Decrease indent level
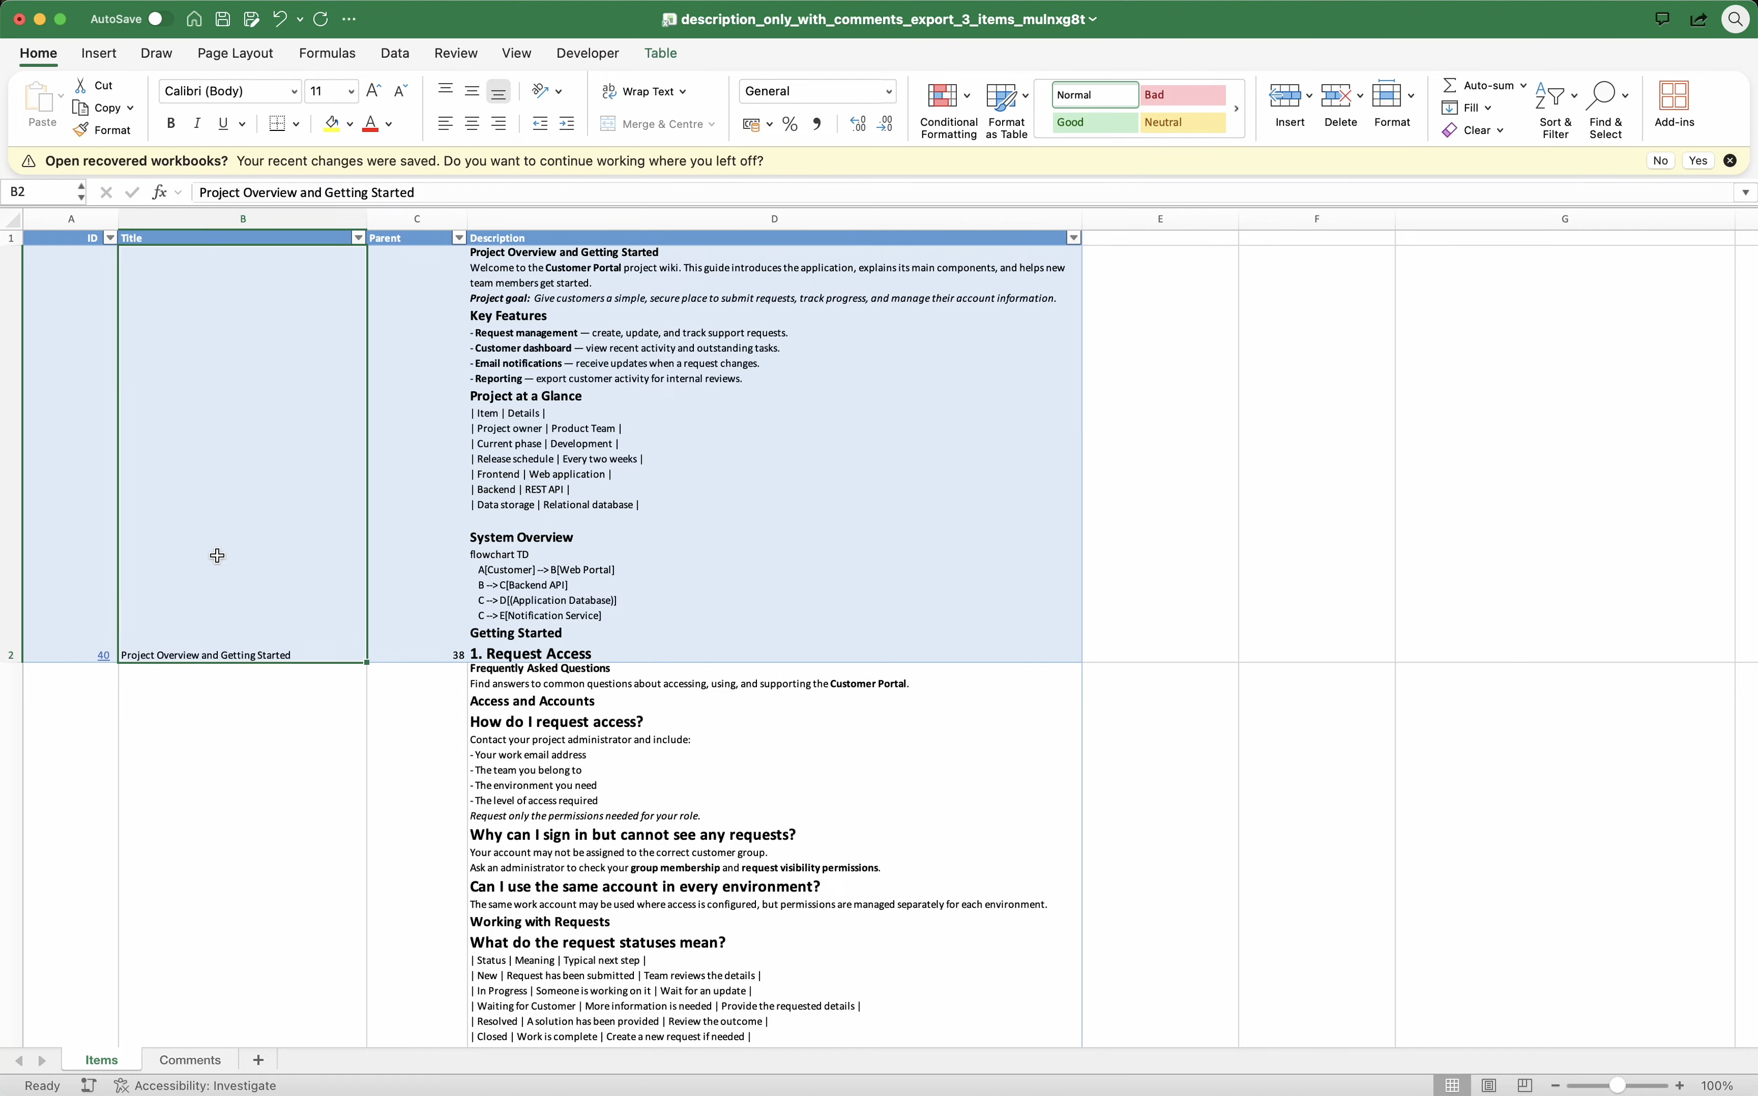The height and width of the screenshot is (1096, 1758). [539, 123]
